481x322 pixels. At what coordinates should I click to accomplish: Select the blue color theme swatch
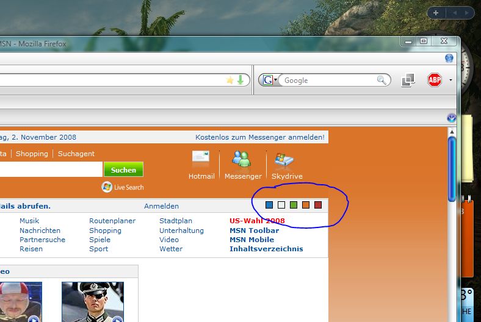click(x=269, y=205)
